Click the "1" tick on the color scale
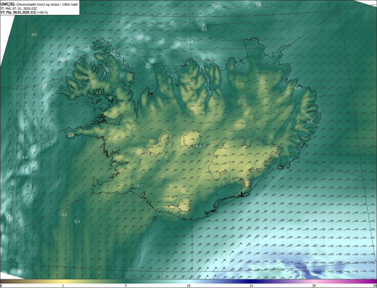Viewport: 377px width, 288px height. click(63, 286)
